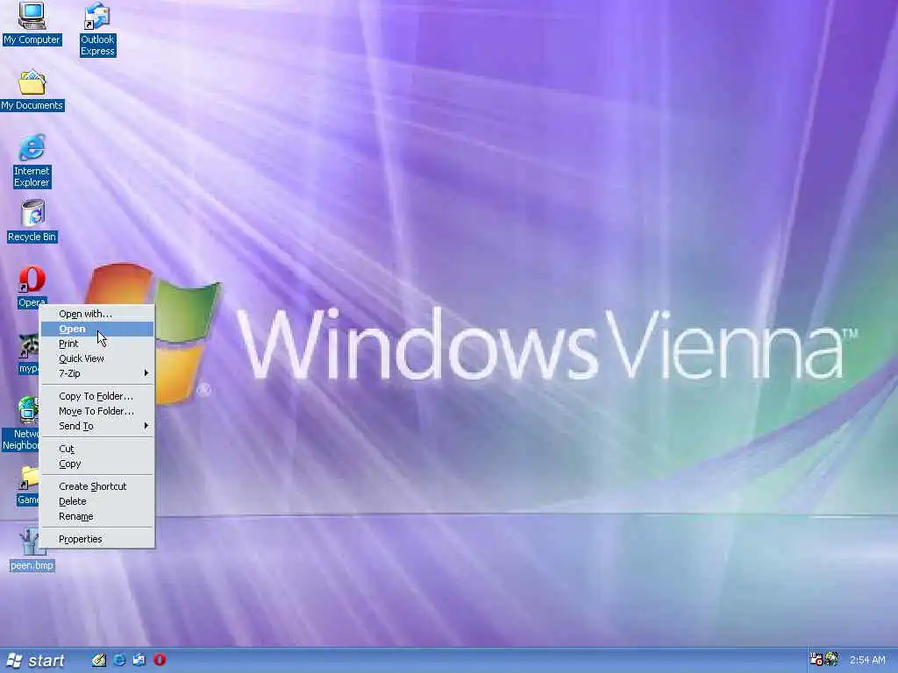Choose Copy in the context menu
The height and width of the screenshot is (673, 898).
pyautogui.click(x=97, y=464)
